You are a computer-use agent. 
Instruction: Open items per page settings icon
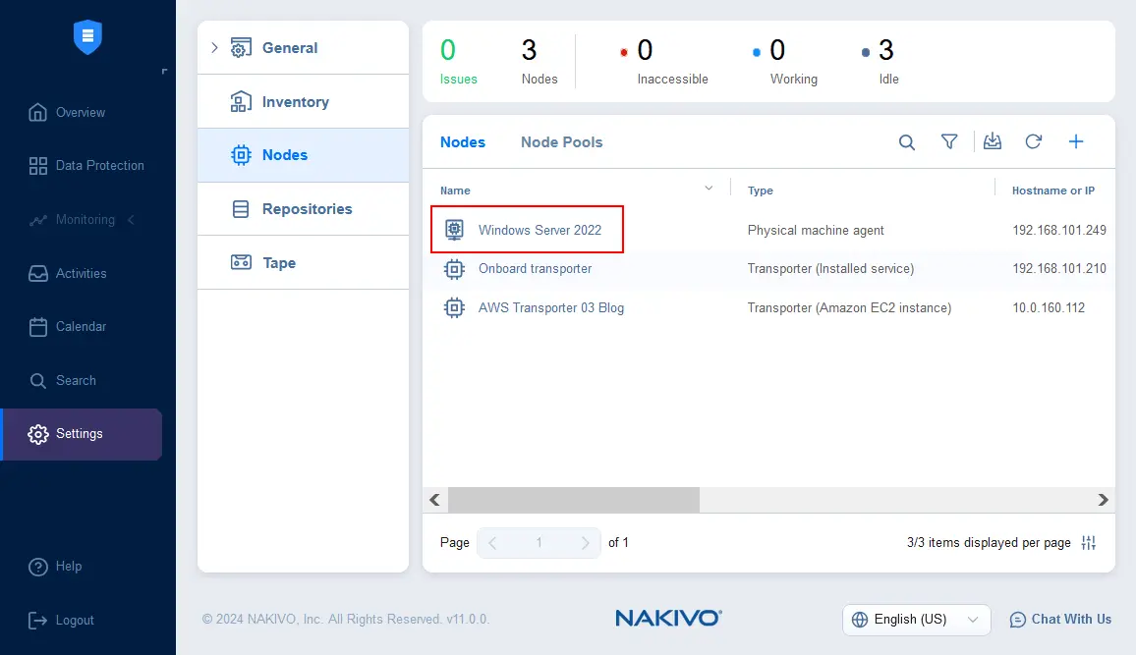1089,543
